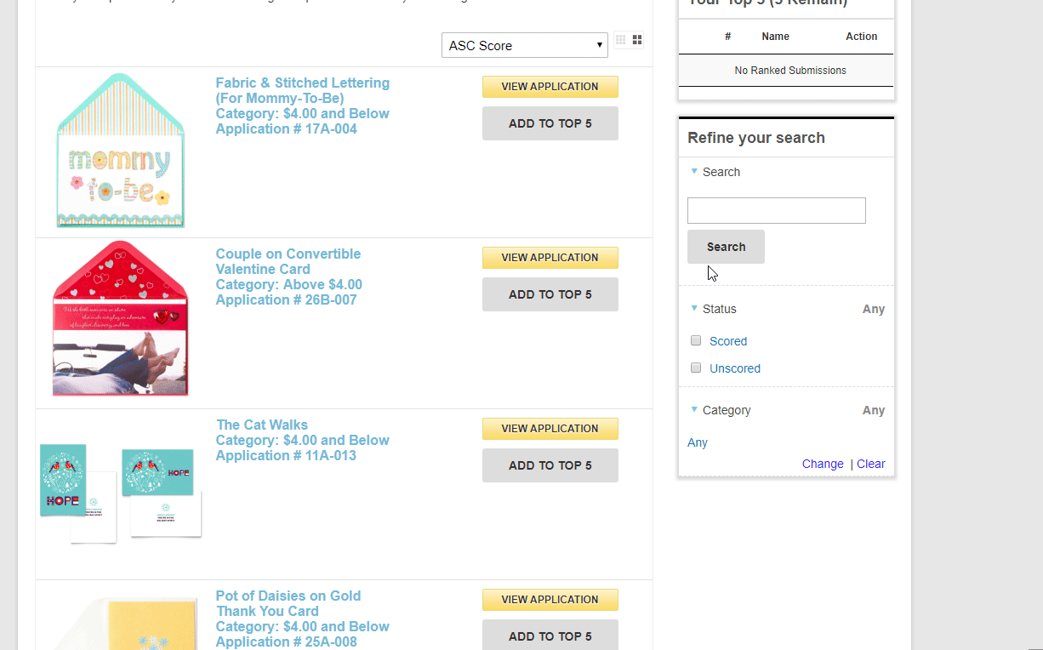This screenshot has width=1043, height=650.
Task: Click the Change category link
Action: (x=822, y=464)
